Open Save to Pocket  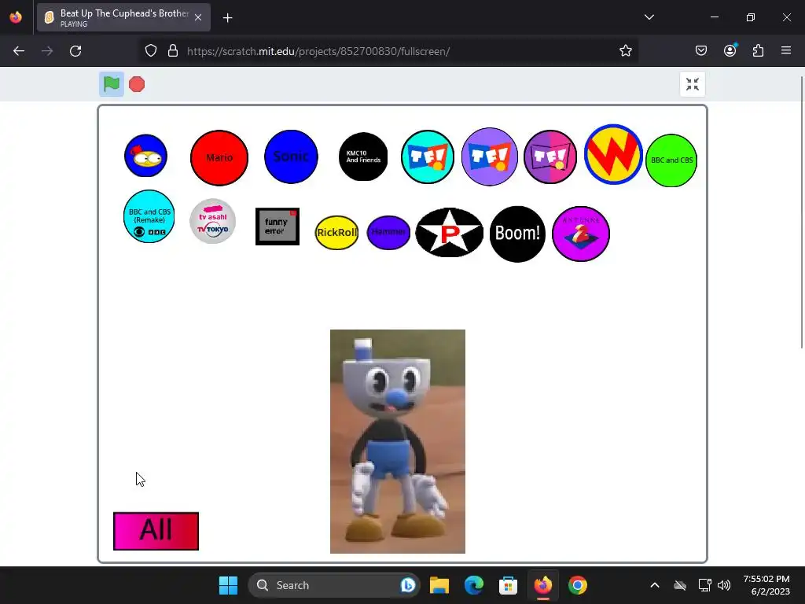(700, 50)
